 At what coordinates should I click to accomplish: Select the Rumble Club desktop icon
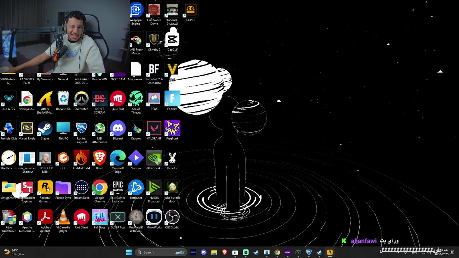[x=9, y=131]
